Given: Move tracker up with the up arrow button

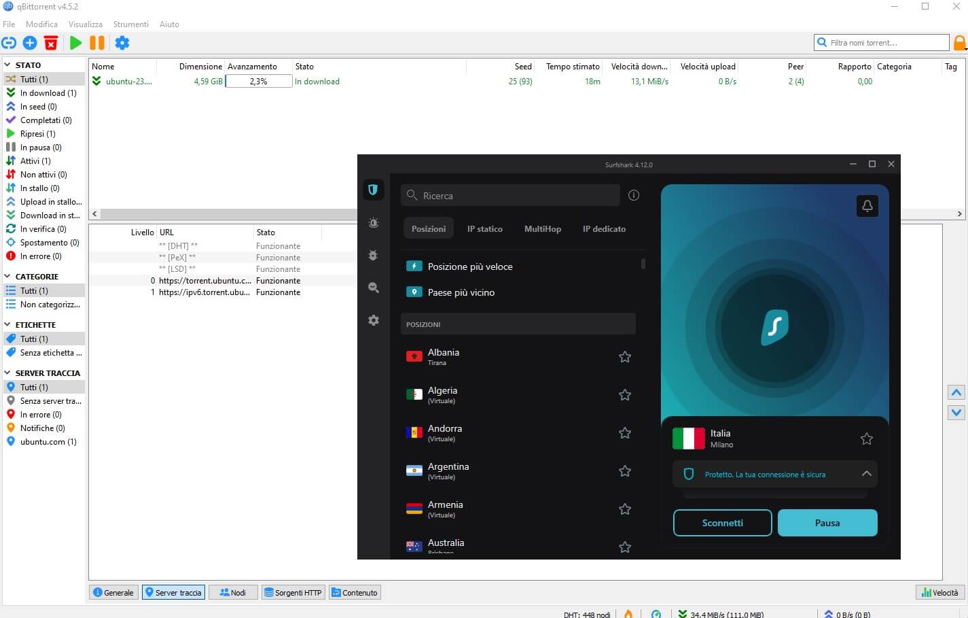Looking at the screenshot, I should click(956, 392).
